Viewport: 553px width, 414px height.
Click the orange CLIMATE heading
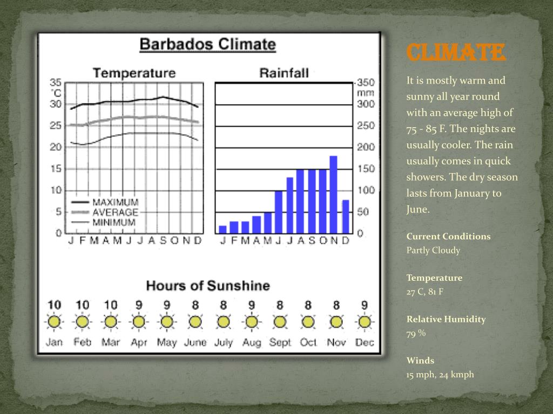tap(456, 52)
